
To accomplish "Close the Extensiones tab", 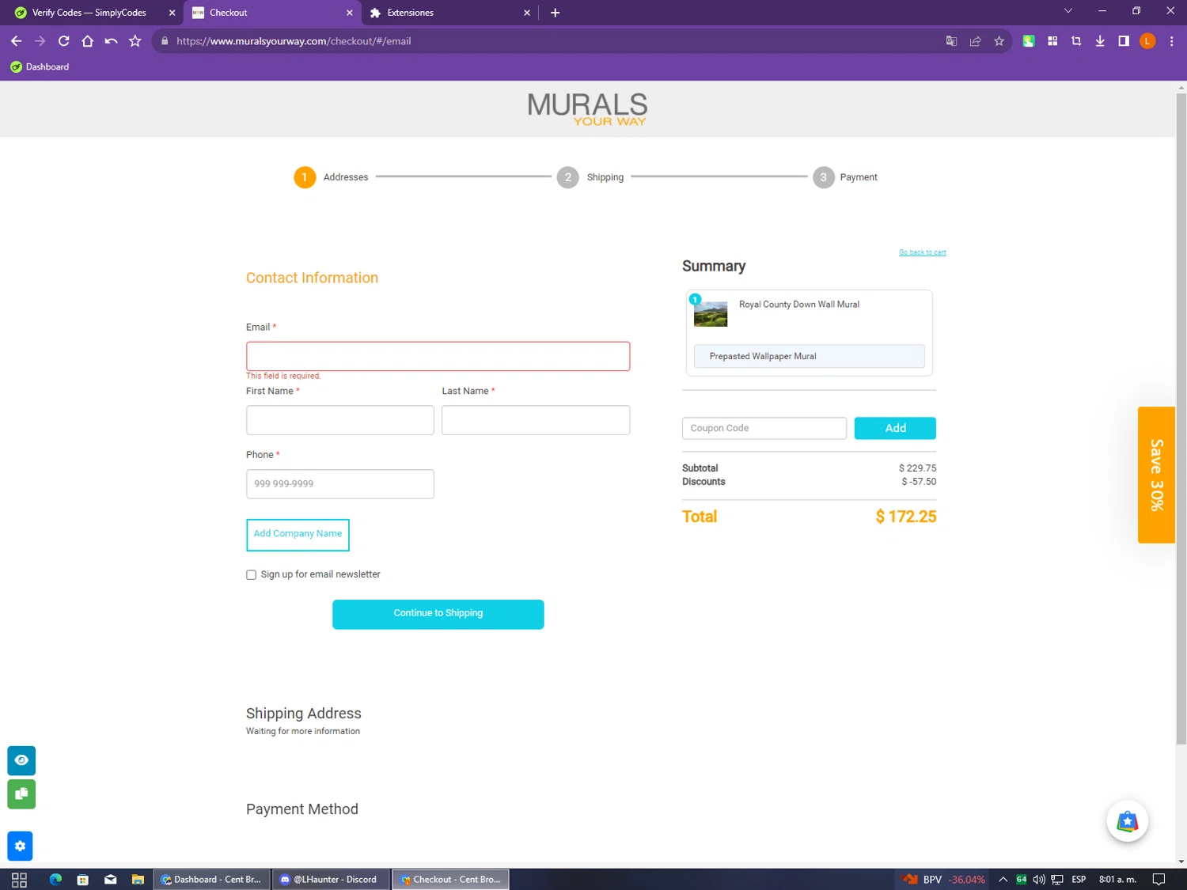I will click(527, 13).
